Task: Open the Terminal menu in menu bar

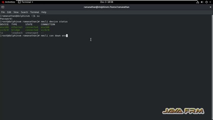Action: tap(35, 12)
